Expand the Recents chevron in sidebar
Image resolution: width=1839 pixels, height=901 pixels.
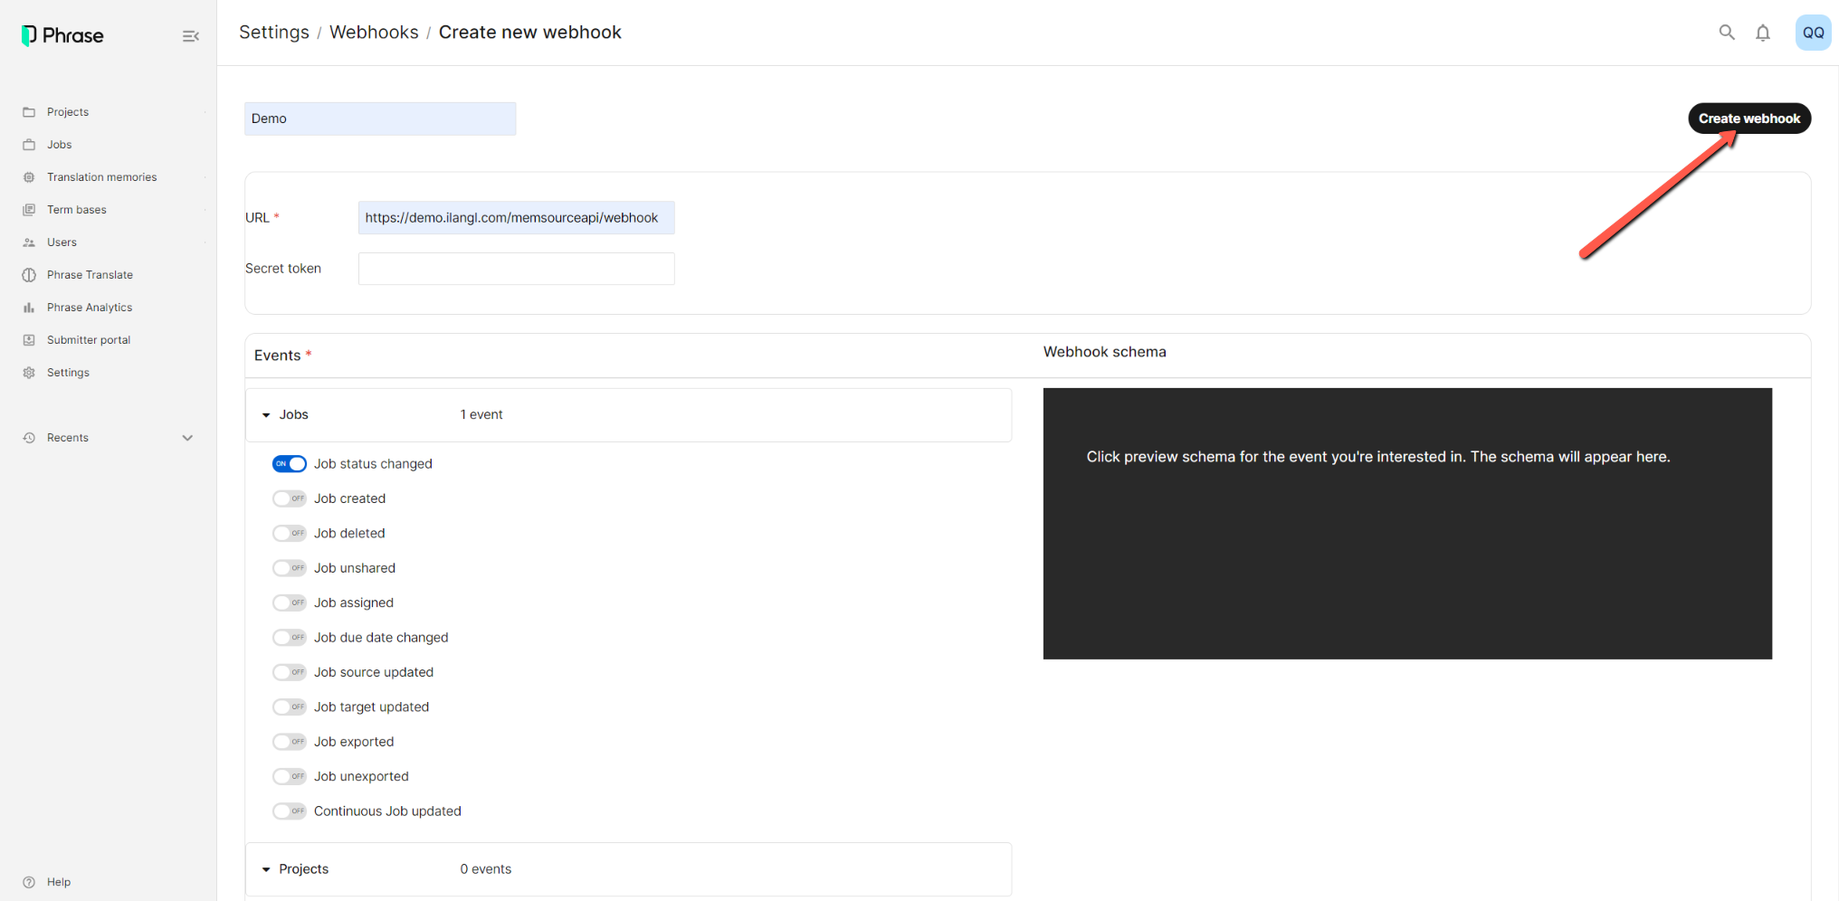187,438
